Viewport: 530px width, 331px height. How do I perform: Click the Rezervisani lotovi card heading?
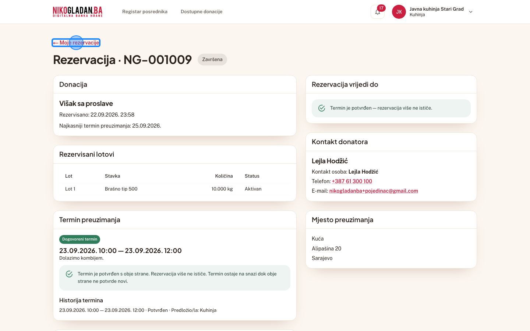coord(86,154)
